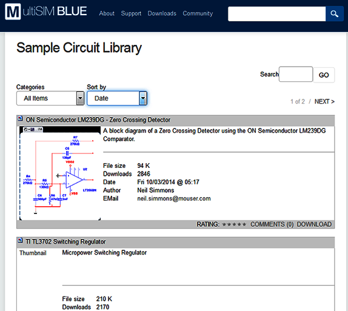Click the Micropower Switching Regulator description
The height and width of the screenshot is (311, 348).
(x=104, y=253)
